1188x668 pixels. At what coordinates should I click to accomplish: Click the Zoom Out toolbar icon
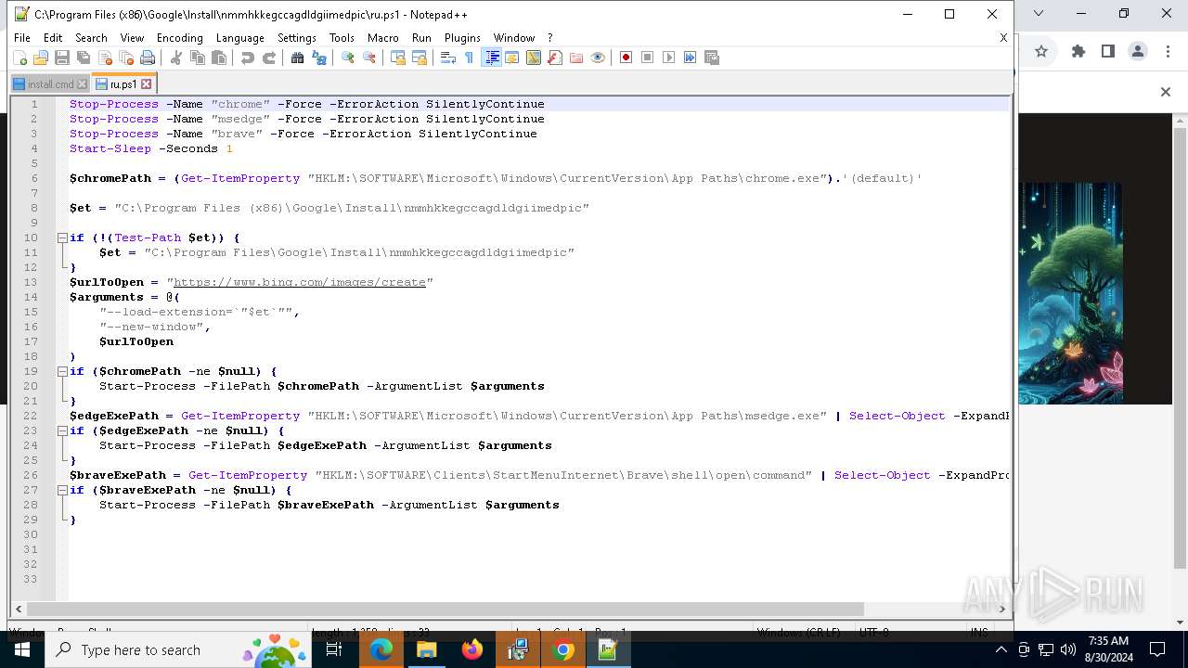369,58
